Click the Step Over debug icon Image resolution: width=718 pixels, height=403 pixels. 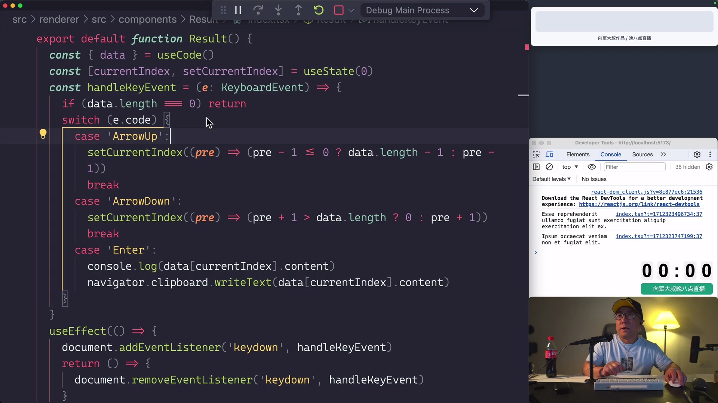258,10
